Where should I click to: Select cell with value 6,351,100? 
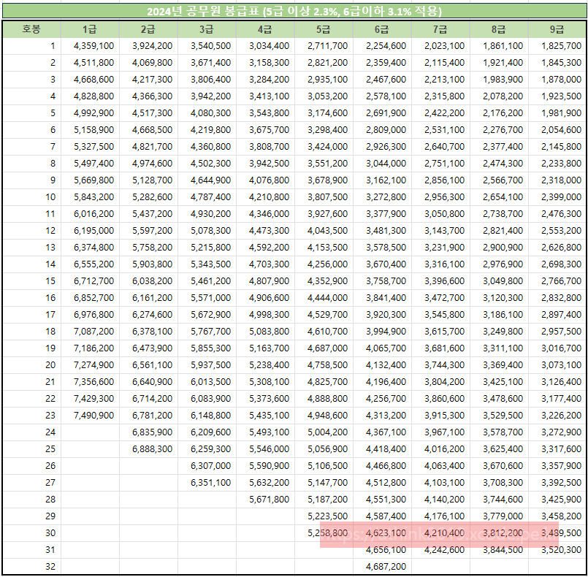point(207,483)
